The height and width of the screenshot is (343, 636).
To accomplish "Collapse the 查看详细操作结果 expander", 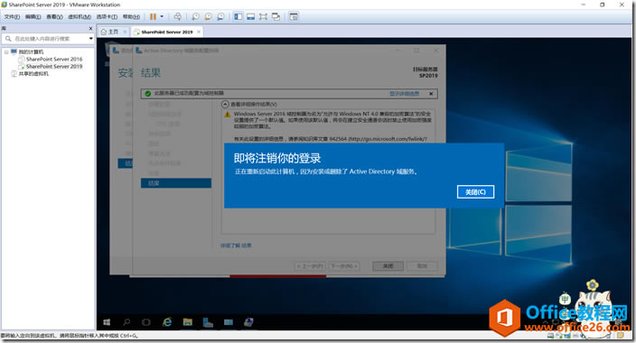I will coord(225,104).
